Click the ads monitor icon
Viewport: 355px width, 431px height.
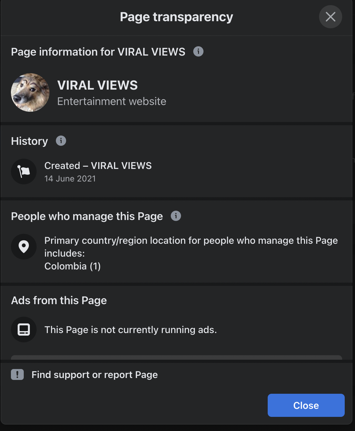pyautogui.click(x=24, y=330)
